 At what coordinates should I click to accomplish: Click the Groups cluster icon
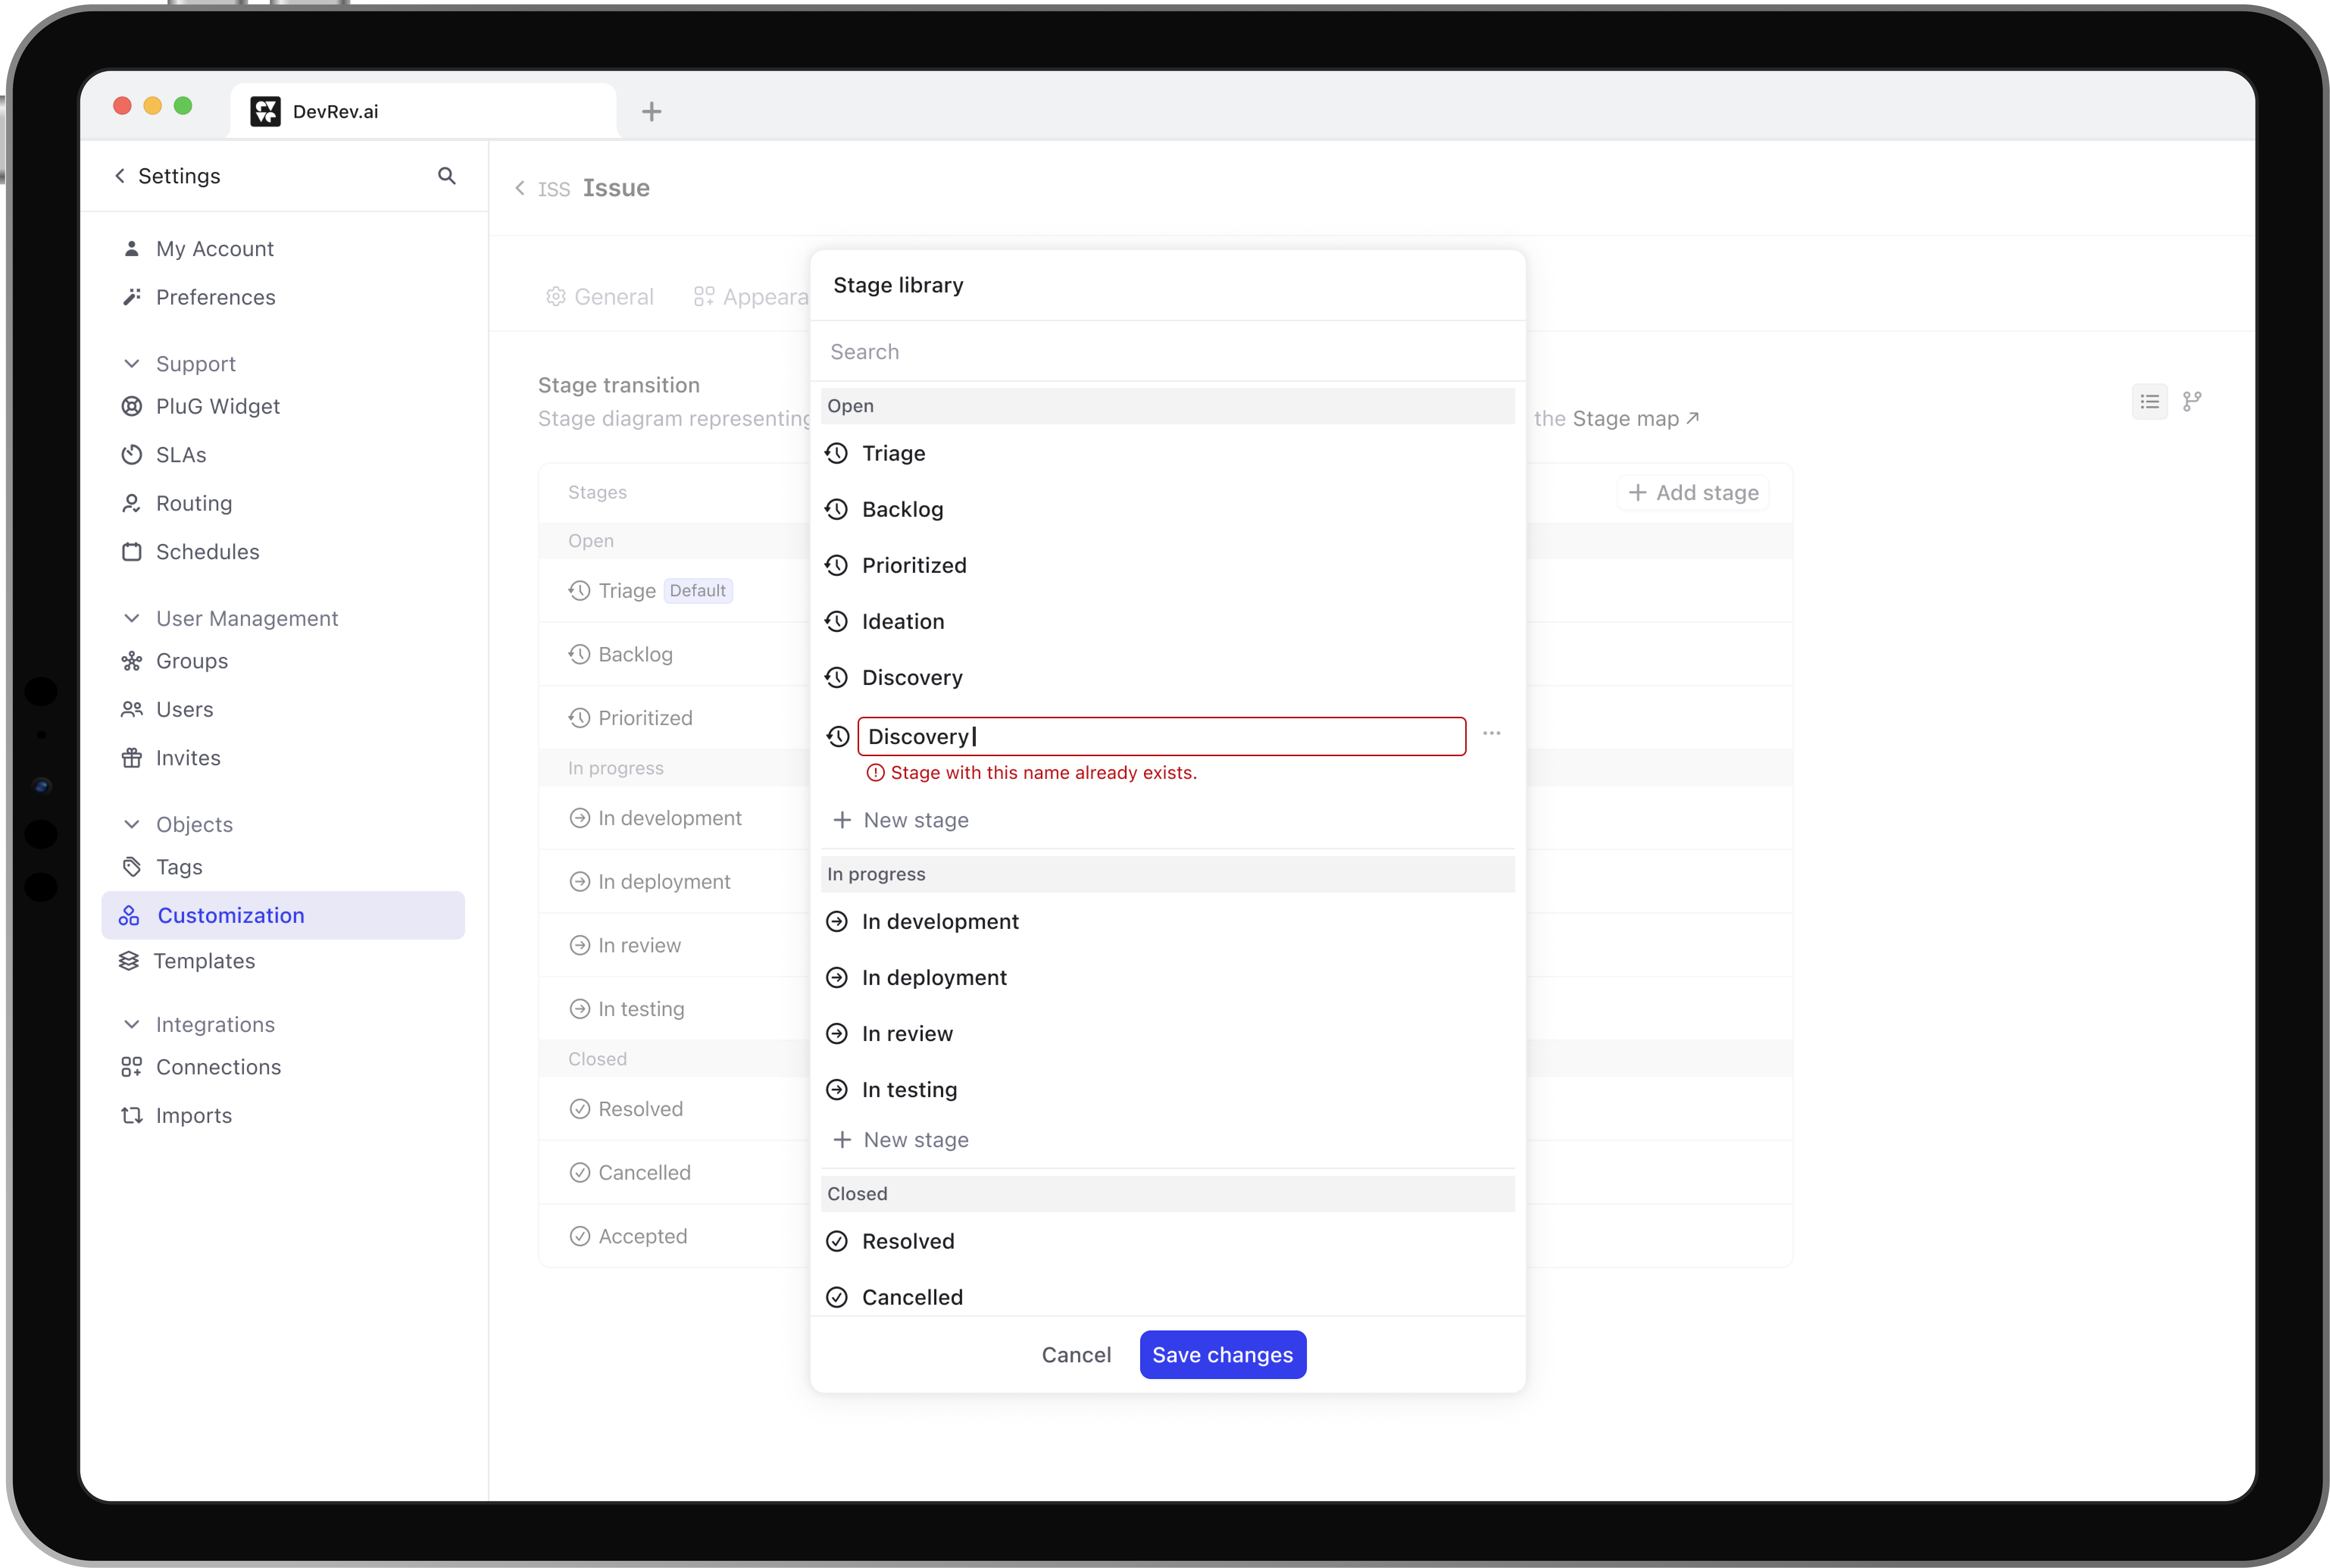(131, 661)
